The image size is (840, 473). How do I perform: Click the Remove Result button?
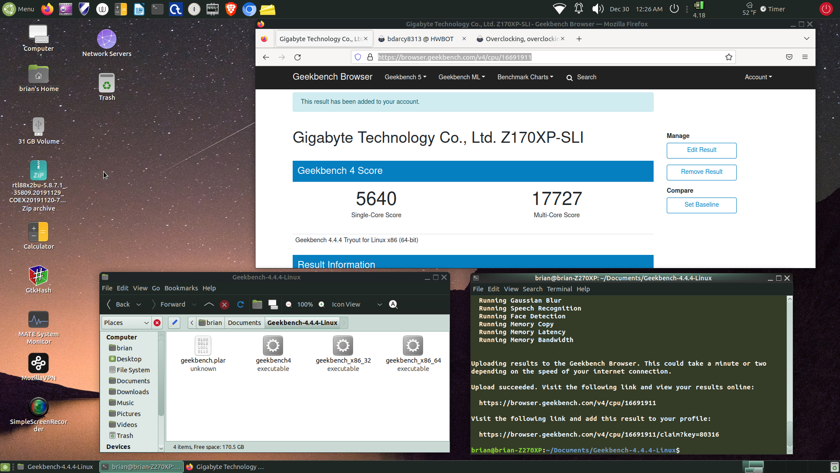pyautogui.click(x=701, y=172)
